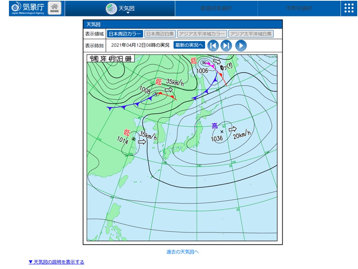This screenshot has height=269, width=358.
Task: Click the weather map globe icon
Action: [x=111, y=9]
